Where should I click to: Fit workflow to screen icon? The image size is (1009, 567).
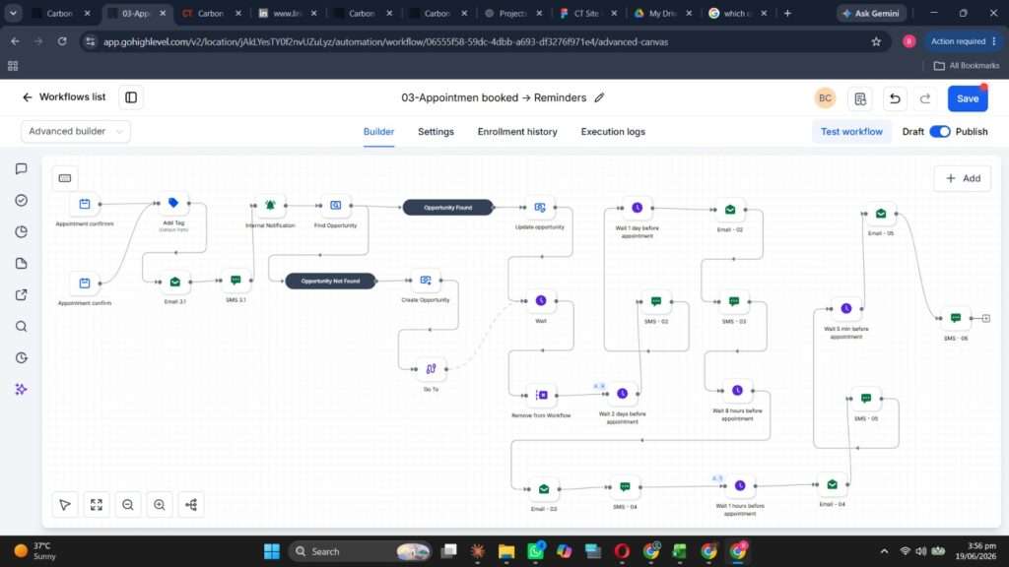(x=97, y=505)
